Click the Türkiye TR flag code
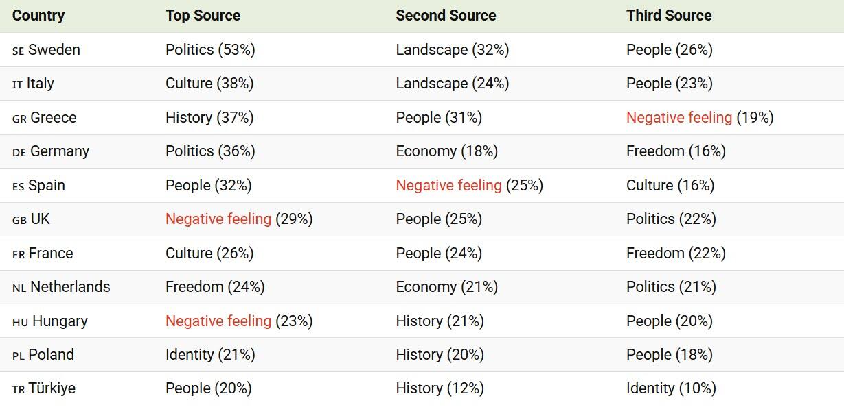The width and height of the screenshot is (844, 407). [x=19, y=390]
